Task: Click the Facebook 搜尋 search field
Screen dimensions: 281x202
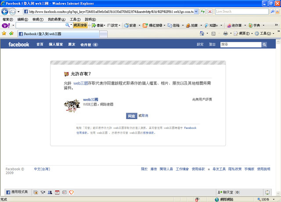Action: [x=241, y=45]
